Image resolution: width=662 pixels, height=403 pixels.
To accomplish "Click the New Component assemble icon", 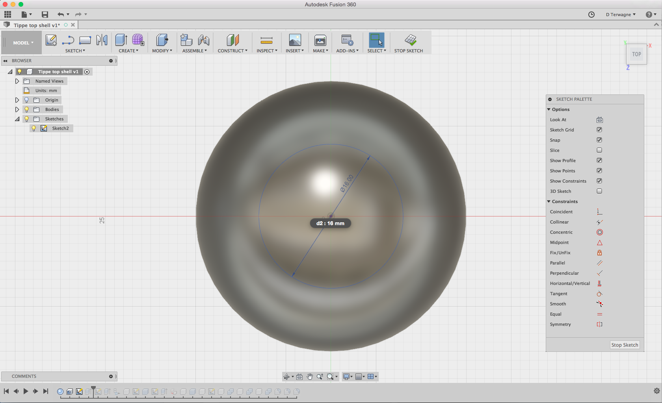I will (x=186, y=40).
